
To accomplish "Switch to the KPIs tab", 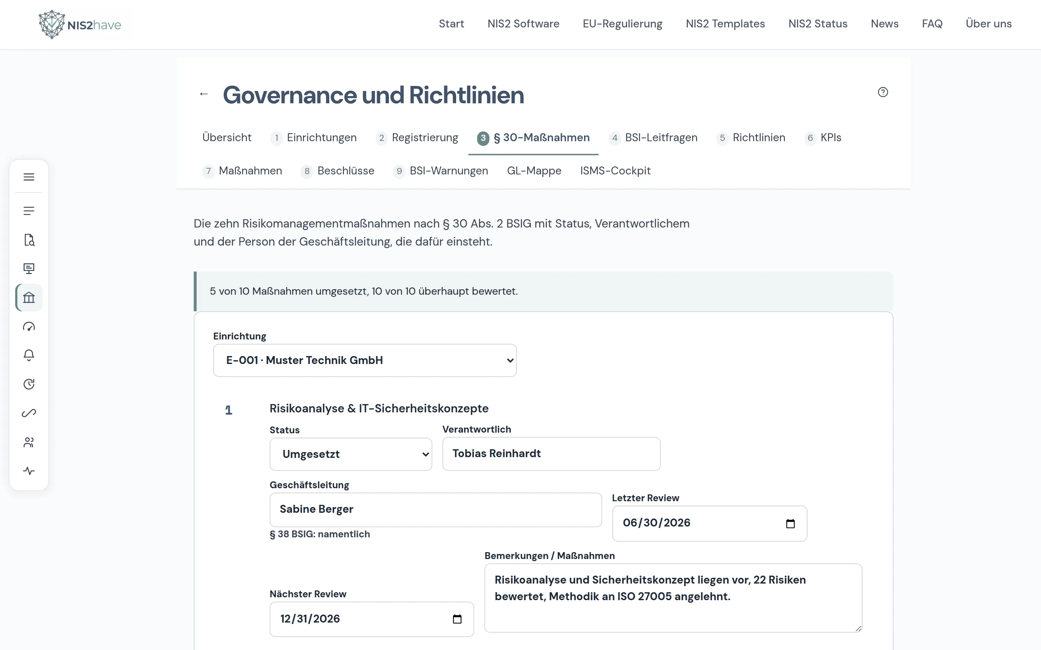I will click(x=823, y=138).
